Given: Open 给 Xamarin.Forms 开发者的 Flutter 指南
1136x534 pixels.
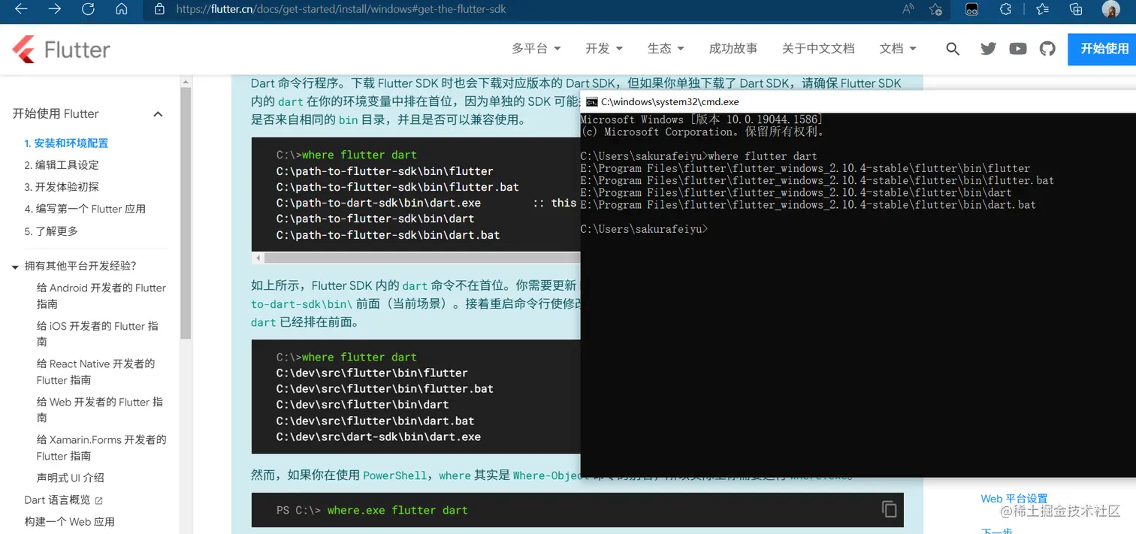Looking at the screenshot, I should [101, 448].
